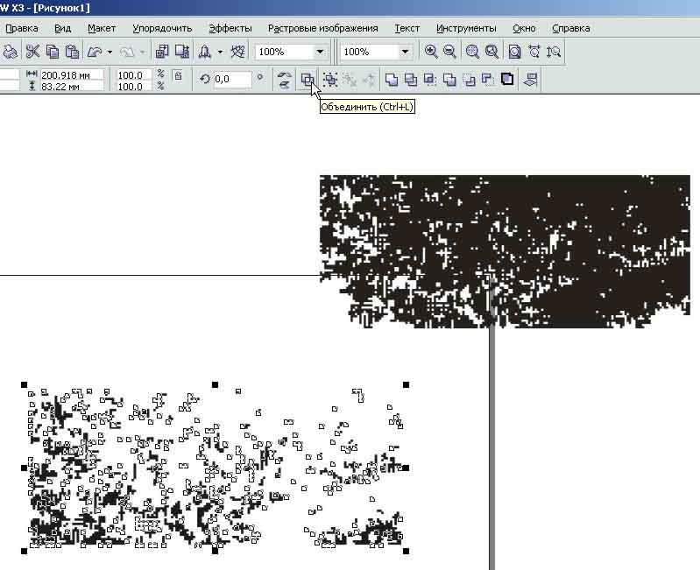This screenshot has width=700, height=570.
Task: Open the Упорядочить menu
Action: (x=162, y=28)
